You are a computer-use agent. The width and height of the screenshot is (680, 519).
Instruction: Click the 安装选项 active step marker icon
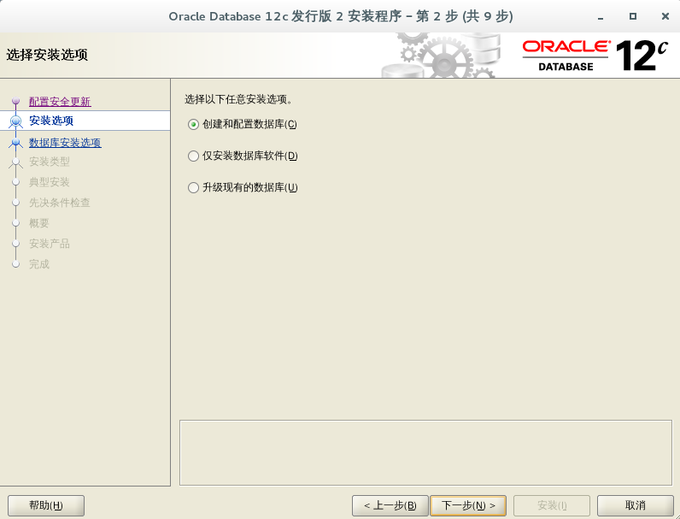tap(16, 121)
